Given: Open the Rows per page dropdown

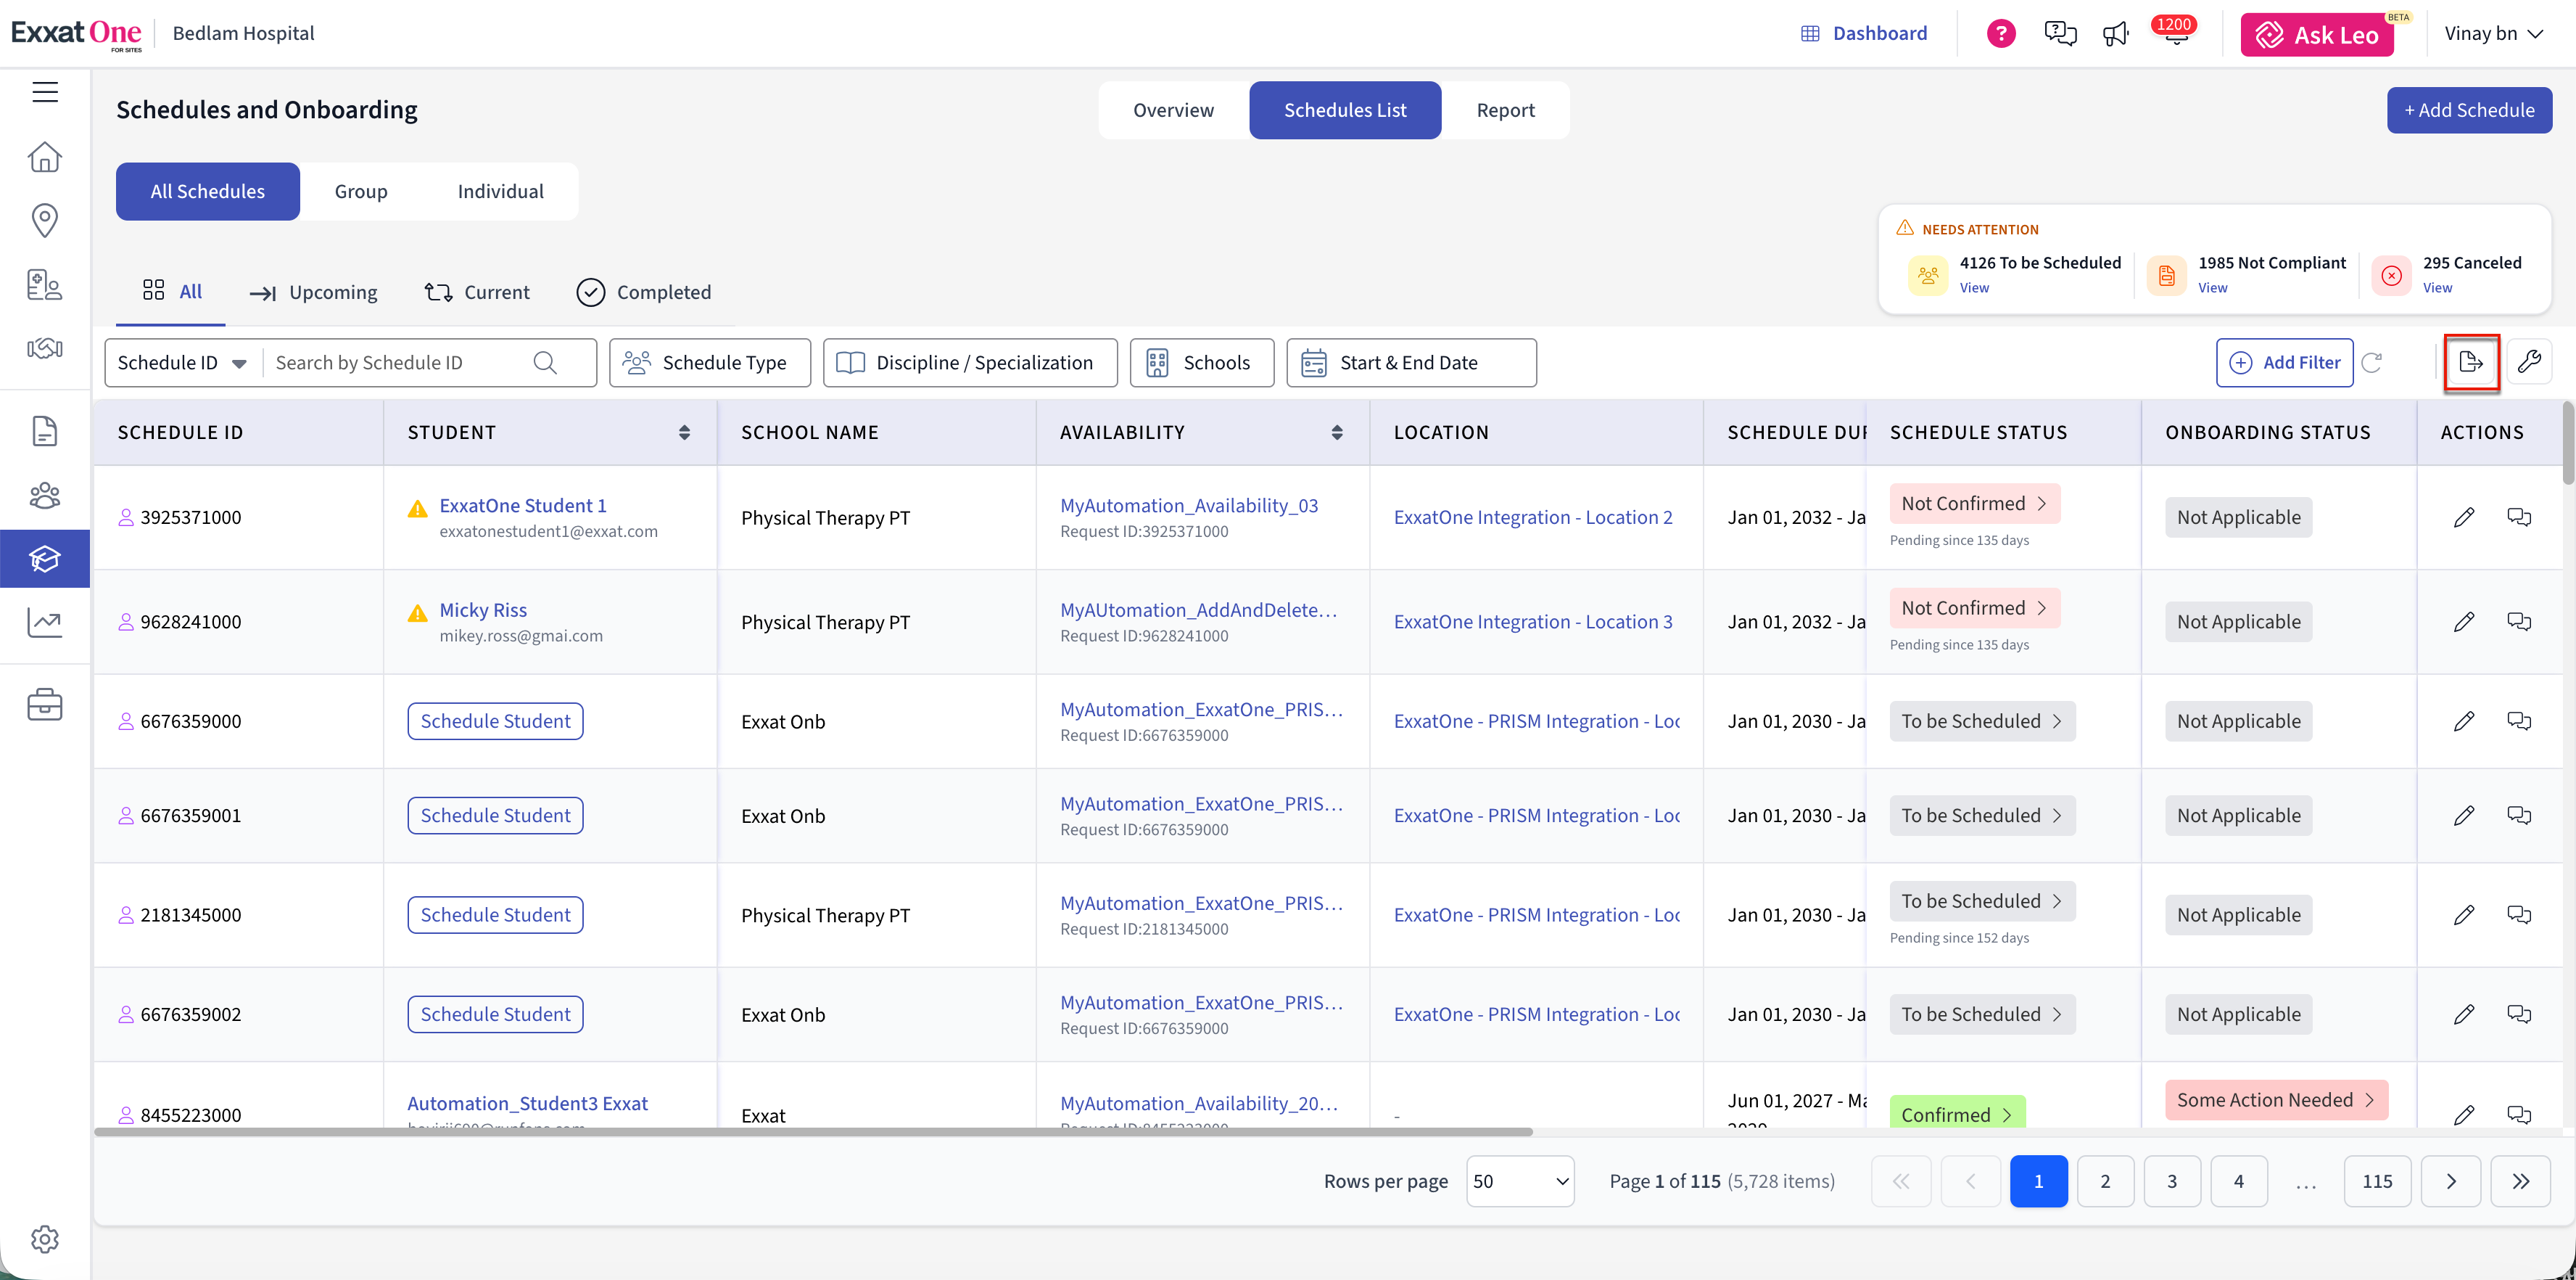Looking at the screenshot, I should point(1520,1181).
